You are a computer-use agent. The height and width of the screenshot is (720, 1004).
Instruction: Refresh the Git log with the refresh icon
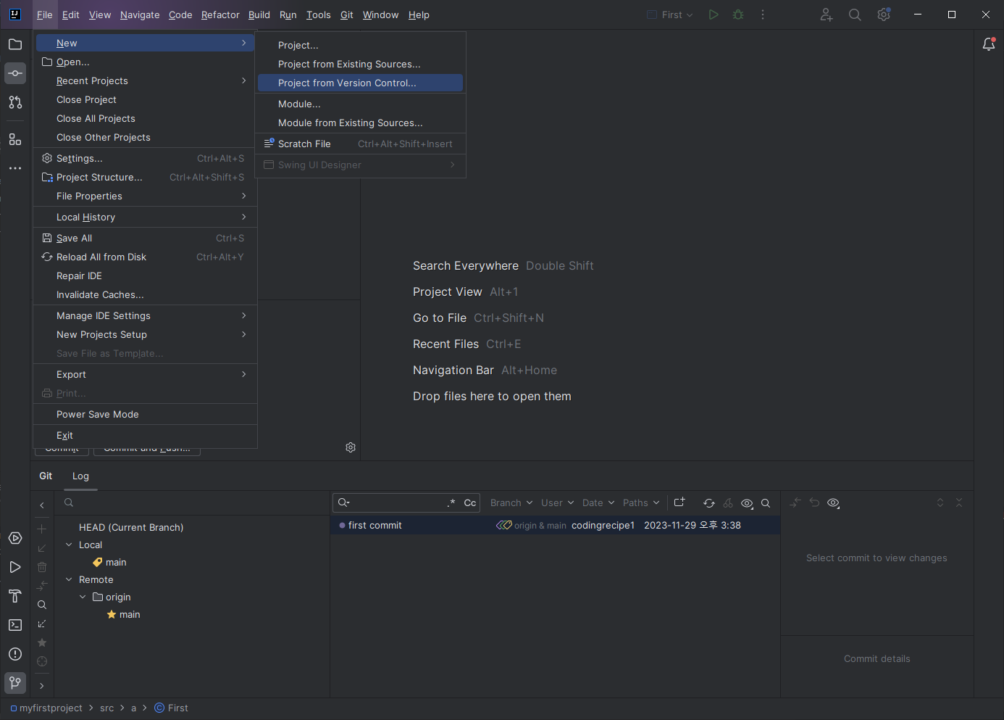click(x=709, y=502)
